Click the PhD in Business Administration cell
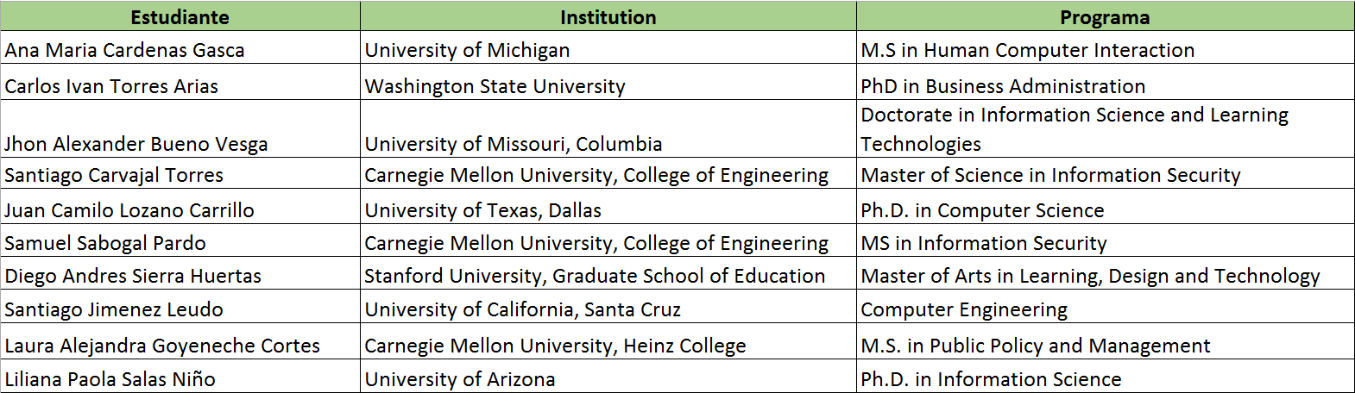Screen dimensions: 1355x393 pyautogui.click(x=1106, y=83)
